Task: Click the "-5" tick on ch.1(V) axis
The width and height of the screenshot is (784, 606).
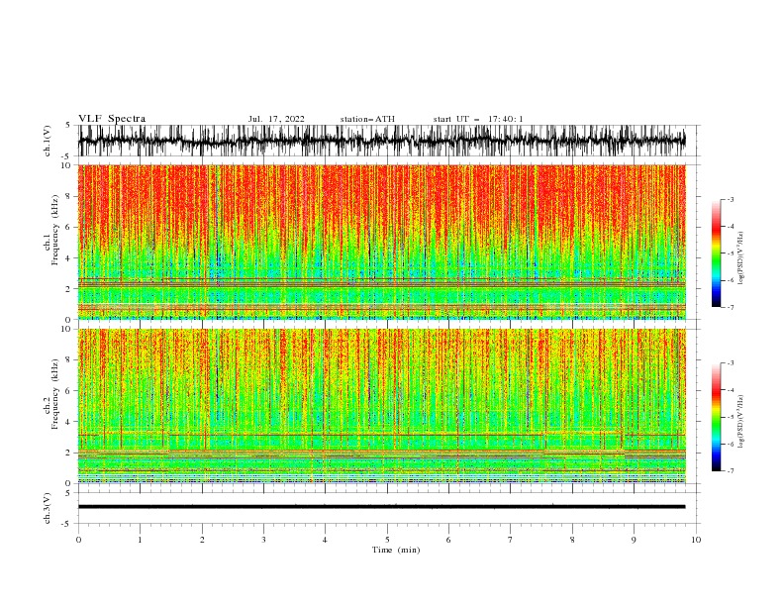Action: 67,156
